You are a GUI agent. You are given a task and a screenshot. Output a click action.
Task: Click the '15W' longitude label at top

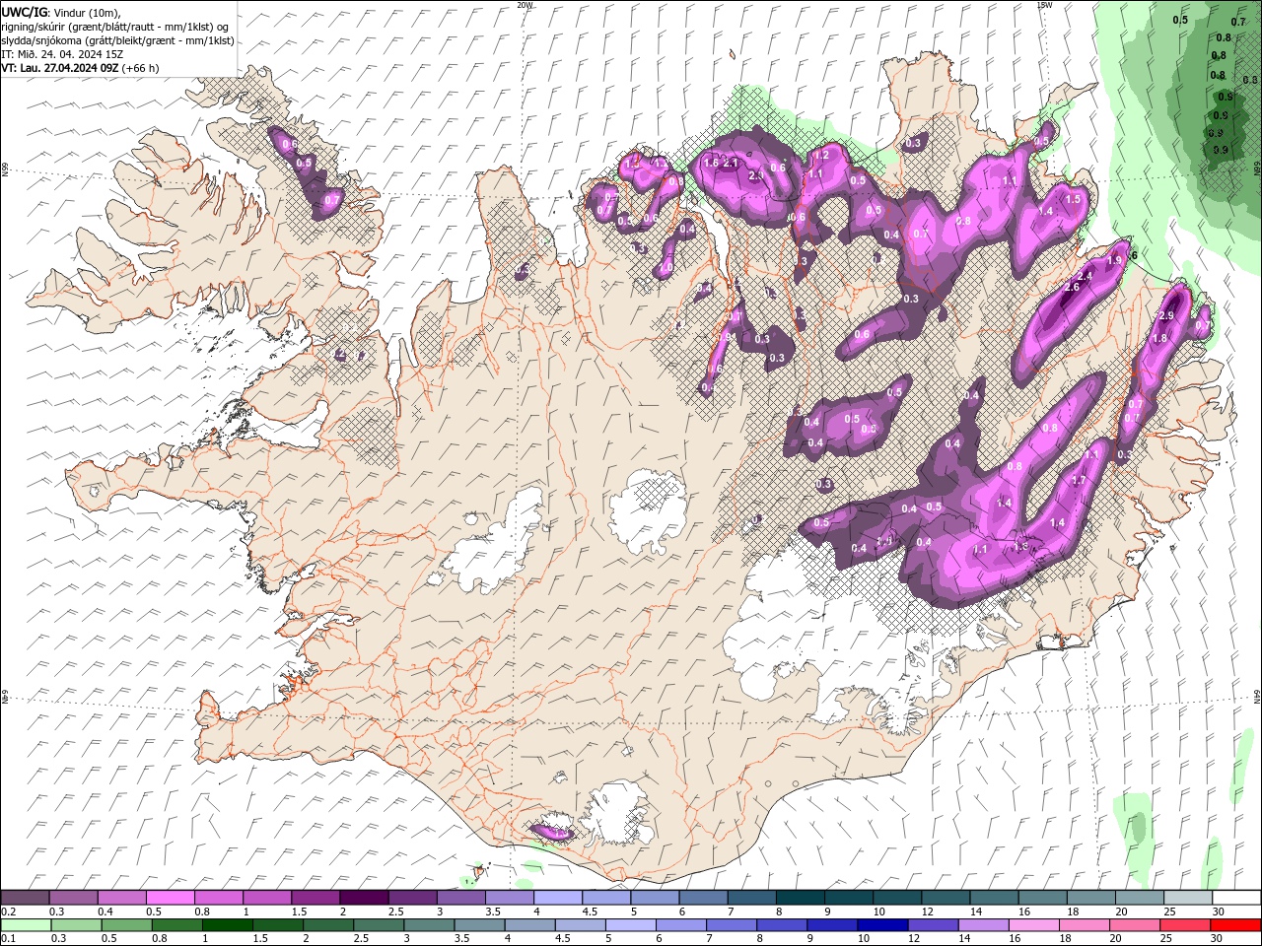pos(1044,4)
